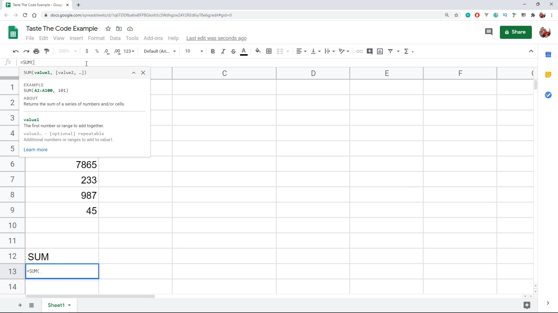Click the Insert link icon

(x=360, y=51)
